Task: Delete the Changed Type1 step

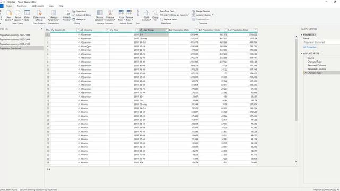Action: point(305,73)
